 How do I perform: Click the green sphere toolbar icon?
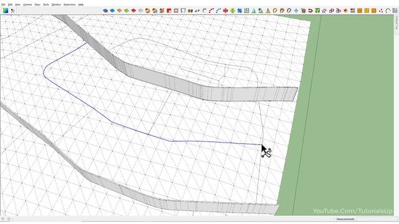tap(233, 11)
